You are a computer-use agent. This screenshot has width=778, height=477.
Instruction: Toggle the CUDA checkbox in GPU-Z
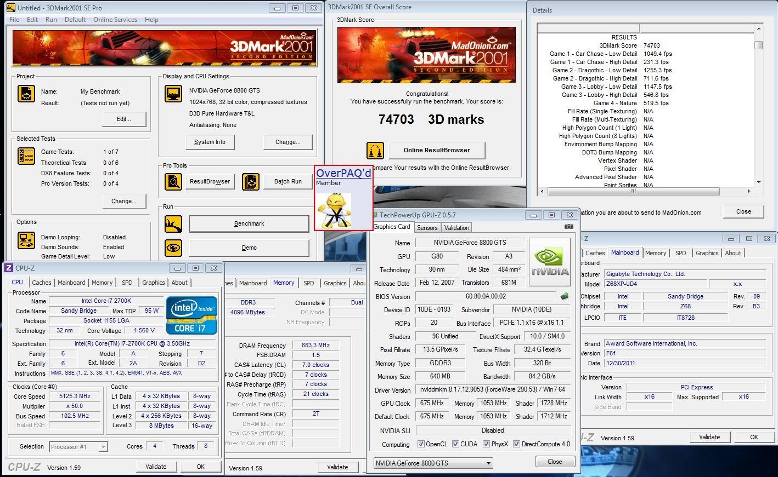click(x=455, y=444)
